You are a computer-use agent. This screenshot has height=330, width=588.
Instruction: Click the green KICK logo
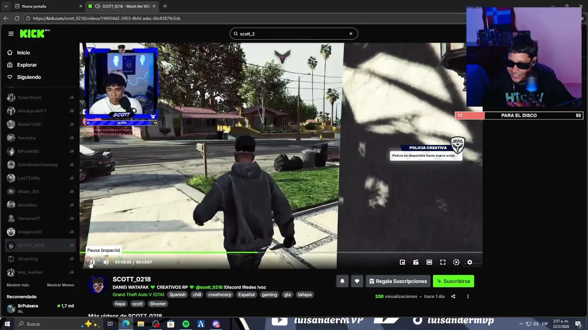tap(32, 33)
